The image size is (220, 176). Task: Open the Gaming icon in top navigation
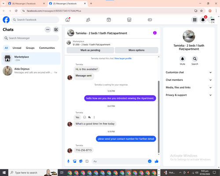150,20
